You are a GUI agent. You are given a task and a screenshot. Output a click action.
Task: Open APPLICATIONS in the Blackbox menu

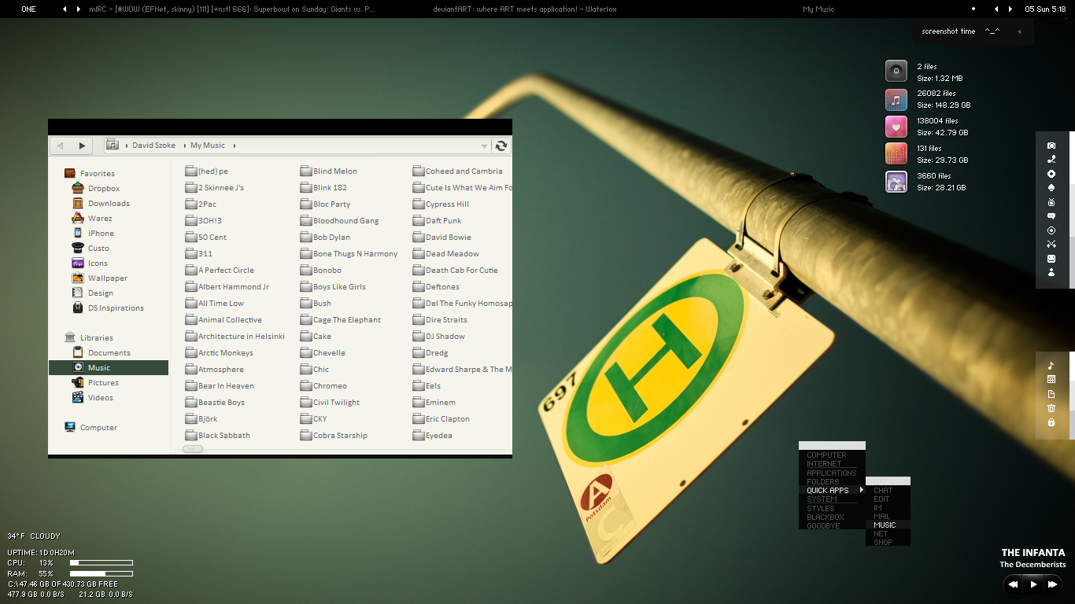click(831, 473)
